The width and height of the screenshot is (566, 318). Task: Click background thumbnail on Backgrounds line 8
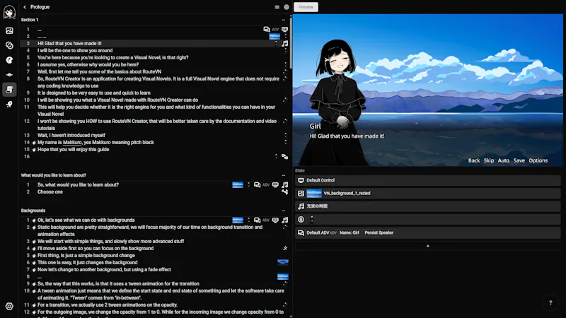coord(282,276)
